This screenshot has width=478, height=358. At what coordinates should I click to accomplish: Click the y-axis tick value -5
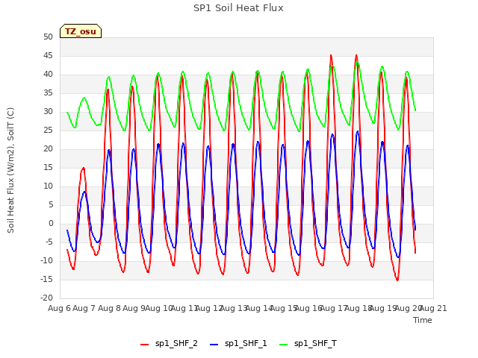[48, 242]
